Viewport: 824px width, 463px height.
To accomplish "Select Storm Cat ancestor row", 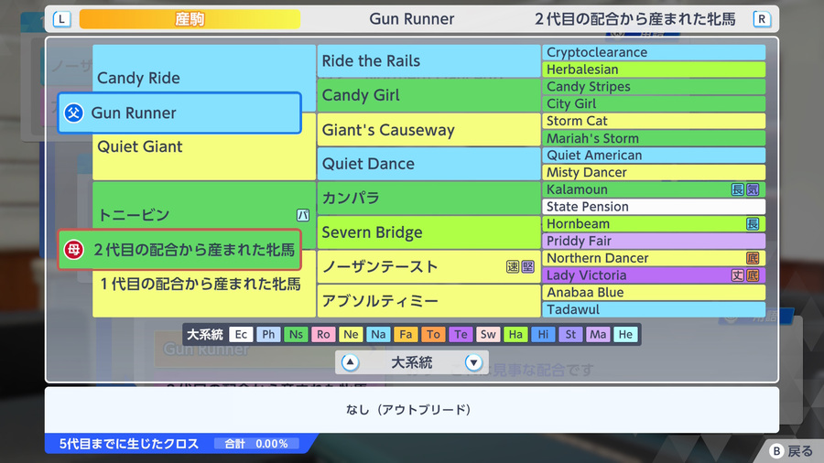I will click(x=654, y=121).
